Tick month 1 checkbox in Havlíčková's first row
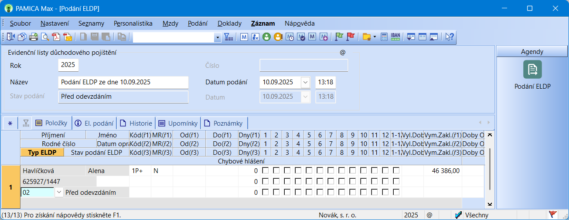Viewport: 569px width, 220px height. (266, 171)
